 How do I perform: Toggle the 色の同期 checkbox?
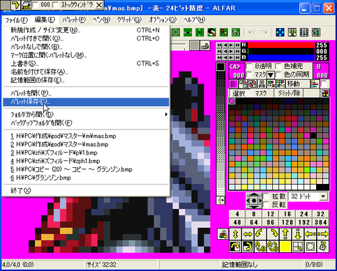278,75
